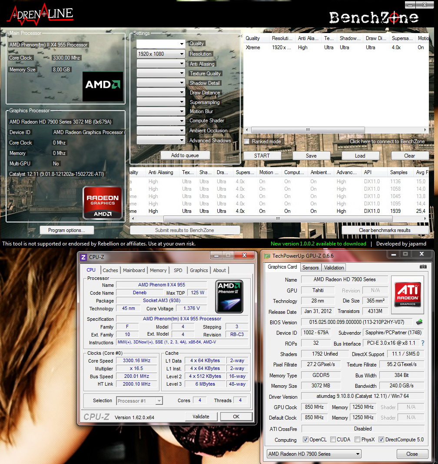Switch to the Sensors tab in GPU-Z
The width and height of the screenshot is (438, 464).
tap(310, 268)
